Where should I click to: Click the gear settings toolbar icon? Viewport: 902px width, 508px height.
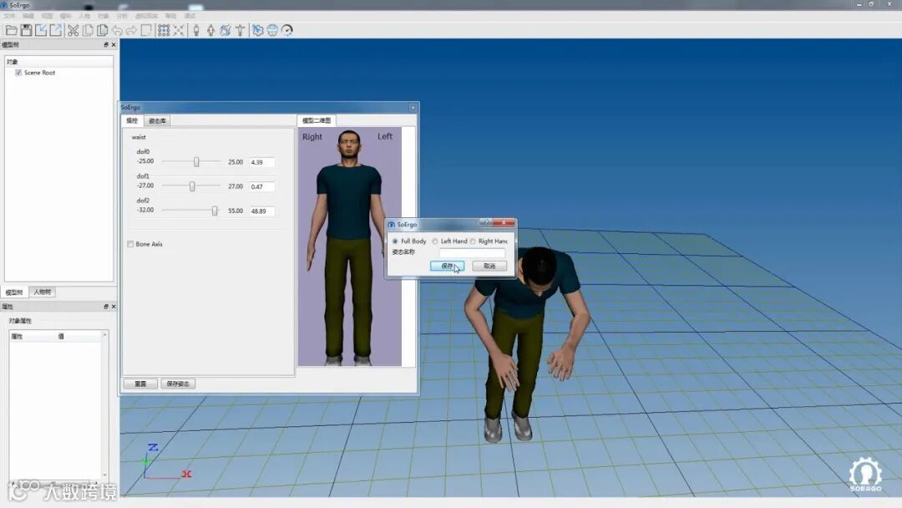coord(258,30)
